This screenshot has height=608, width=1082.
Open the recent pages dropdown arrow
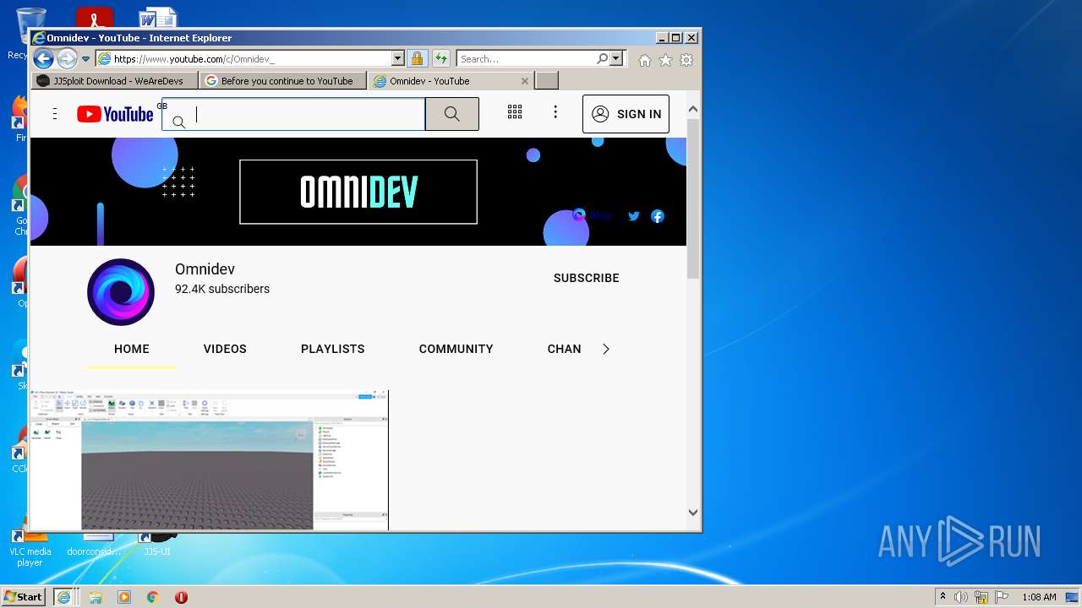coord(85,59)
